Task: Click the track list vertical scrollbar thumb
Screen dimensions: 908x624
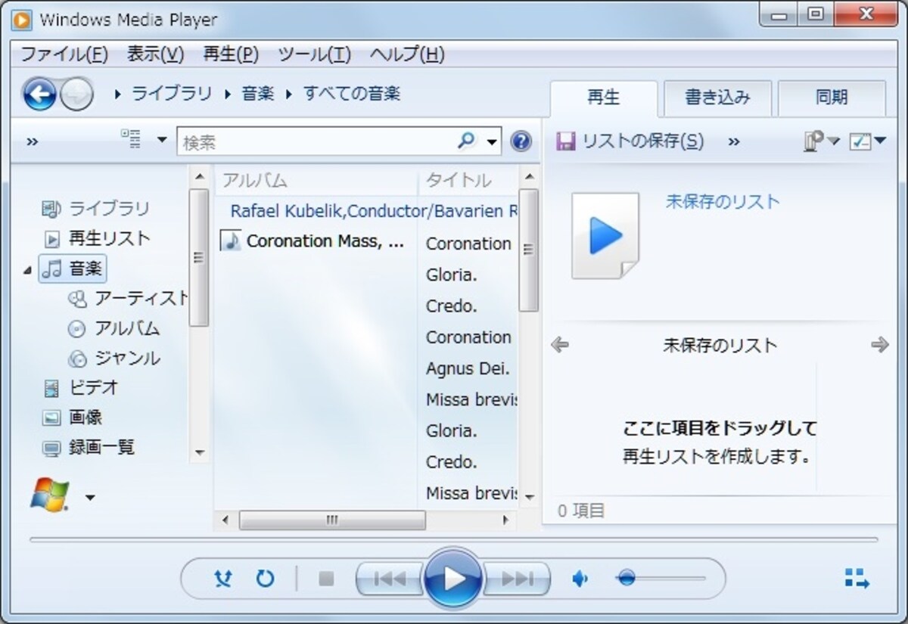Action: [528, 250]
